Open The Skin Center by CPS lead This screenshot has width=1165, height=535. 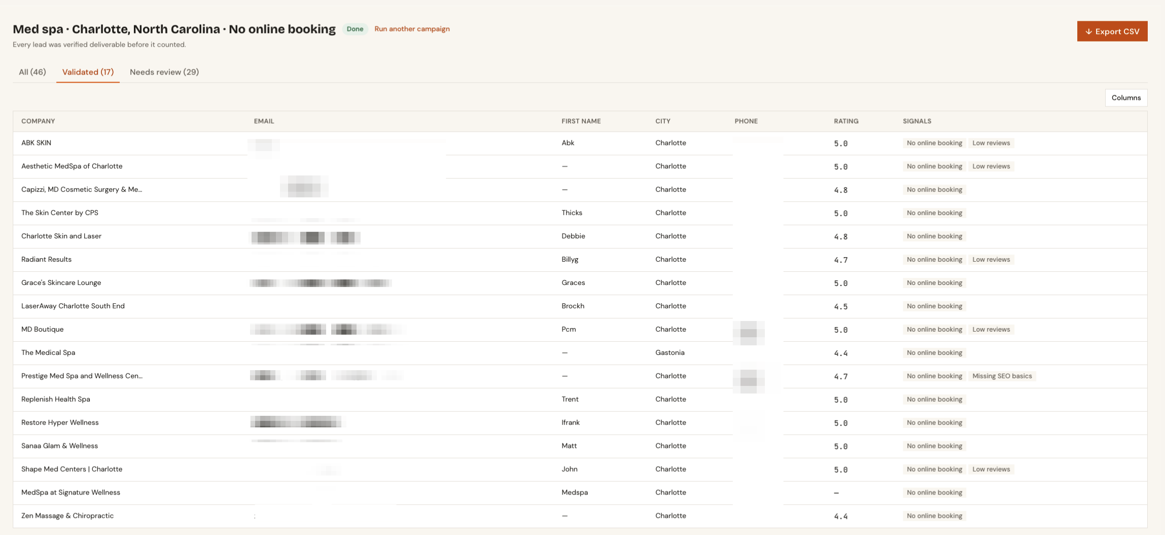60,213
